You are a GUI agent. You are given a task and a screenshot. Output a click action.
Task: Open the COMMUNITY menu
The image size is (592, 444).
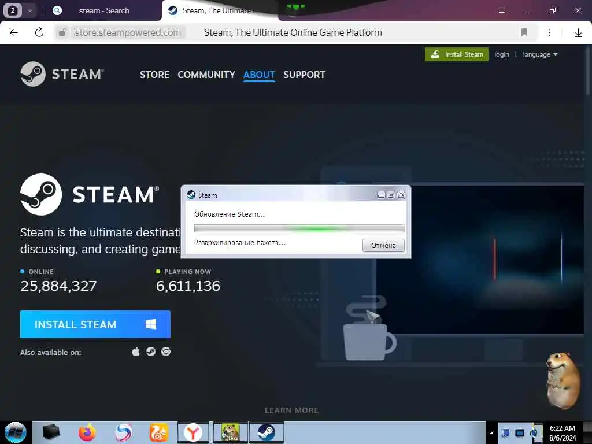[x=206, y=75]
